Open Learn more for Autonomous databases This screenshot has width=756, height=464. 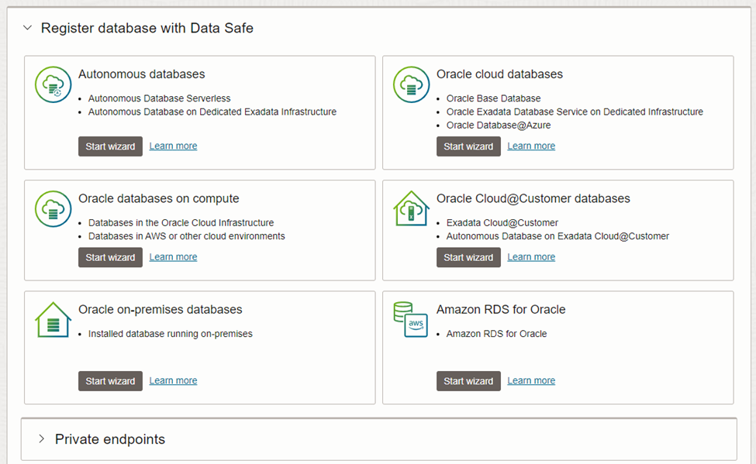(173, 146)
